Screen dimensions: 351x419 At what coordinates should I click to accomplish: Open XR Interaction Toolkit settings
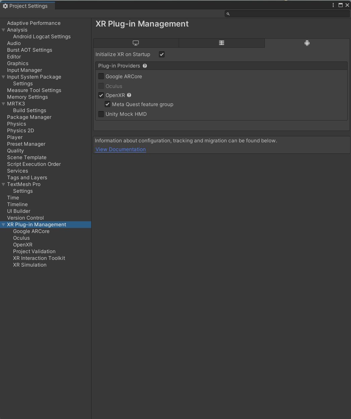click(x=39, y=258)
